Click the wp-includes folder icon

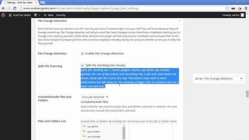84,136
